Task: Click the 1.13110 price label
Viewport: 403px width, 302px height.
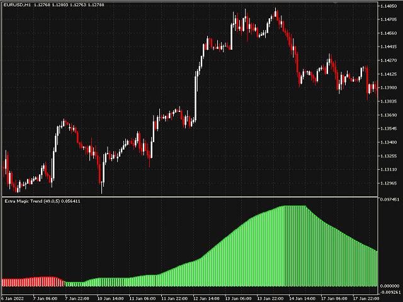Action: tap(389, 169)
